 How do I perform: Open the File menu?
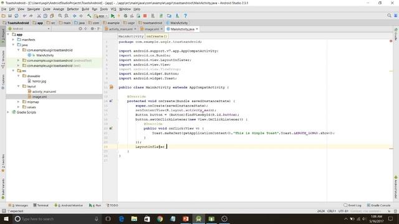coord(4,9)
